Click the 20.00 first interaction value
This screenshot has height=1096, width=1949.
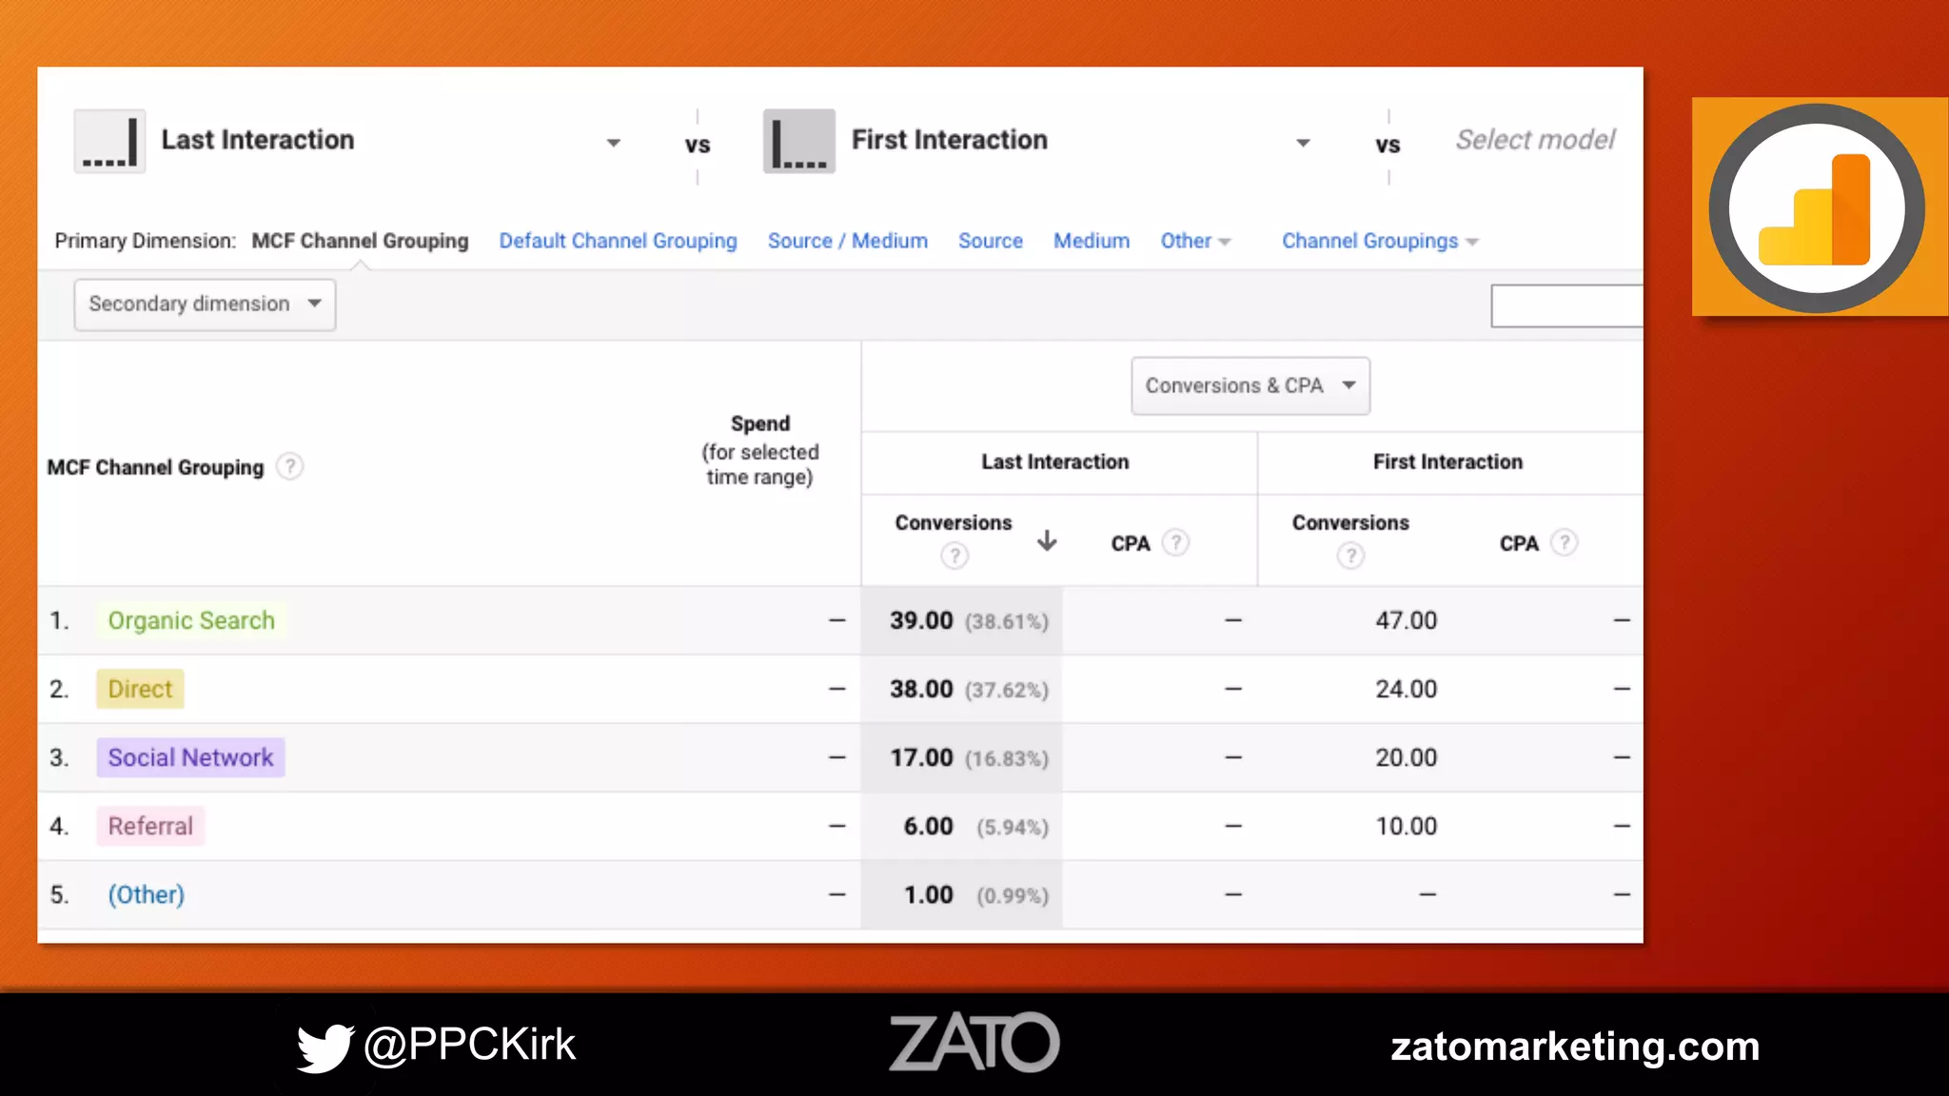[1406, 757]
